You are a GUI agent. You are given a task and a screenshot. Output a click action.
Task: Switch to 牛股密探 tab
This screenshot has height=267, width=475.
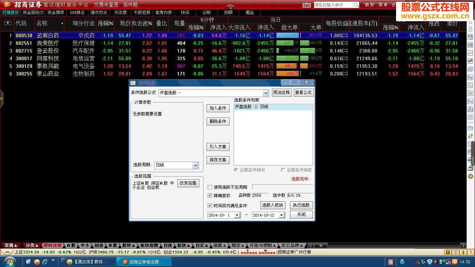(142, 13)
